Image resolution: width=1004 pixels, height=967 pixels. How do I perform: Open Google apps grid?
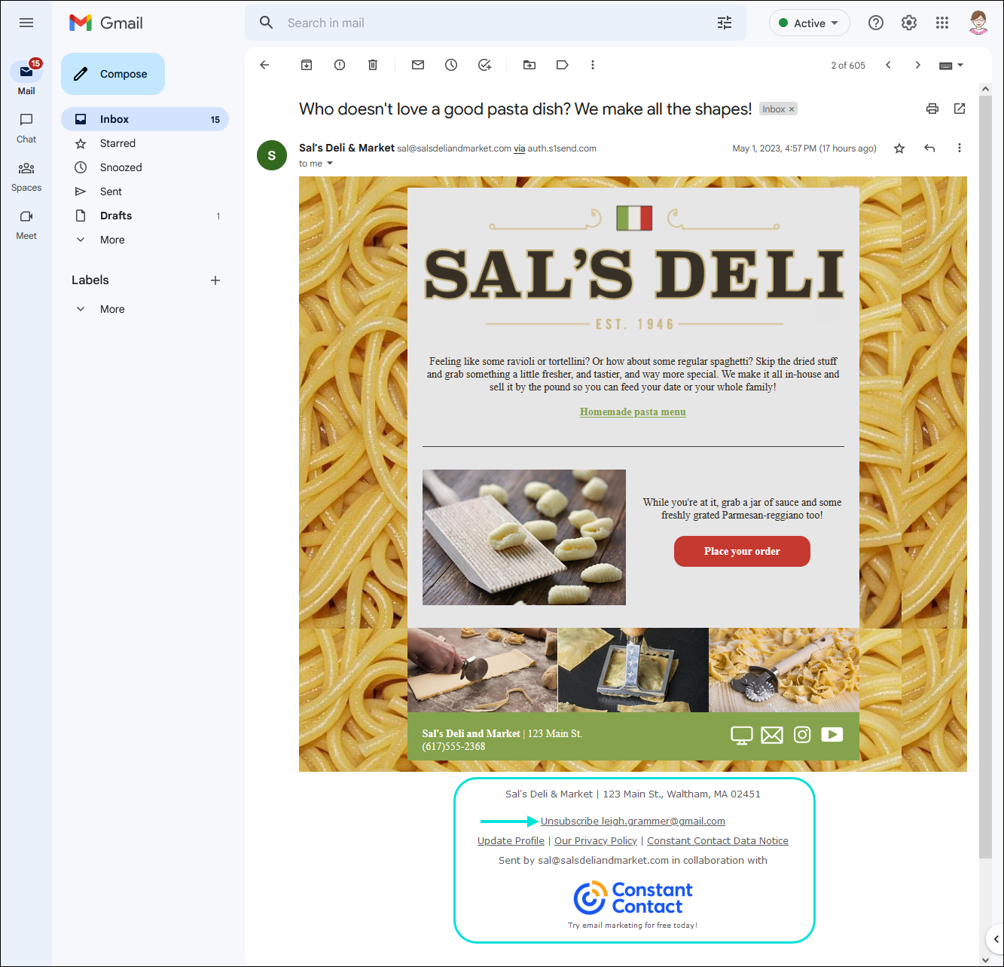942,23
